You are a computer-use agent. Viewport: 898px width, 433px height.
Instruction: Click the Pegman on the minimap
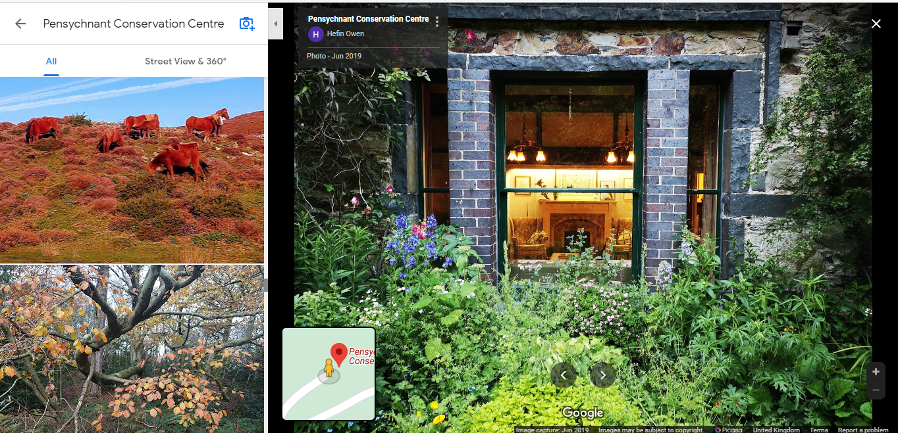coord(329,370)
